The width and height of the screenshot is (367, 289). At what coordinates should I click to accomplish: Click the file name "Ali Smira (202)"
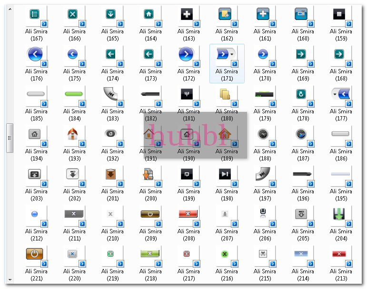pos(74,195)
